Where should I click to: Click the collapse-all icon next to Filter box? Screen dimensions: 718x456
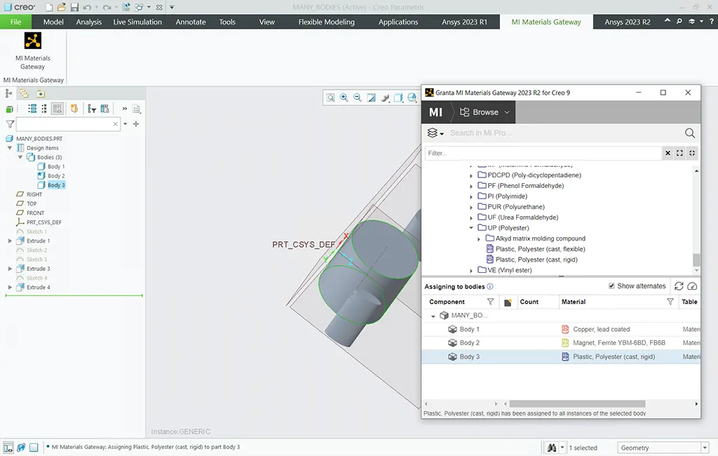(x=692, y=153)
